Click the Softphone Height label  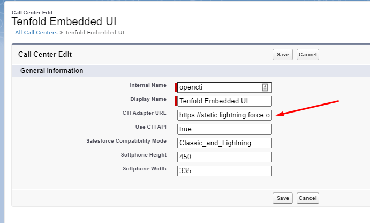coord(144,155)
